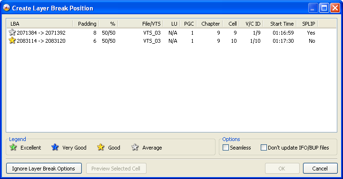This screenshot has height=179, width=343.
Task: Click Ignore Layer Break Options button
Action: pyautogui.click(x=44, y=169)
